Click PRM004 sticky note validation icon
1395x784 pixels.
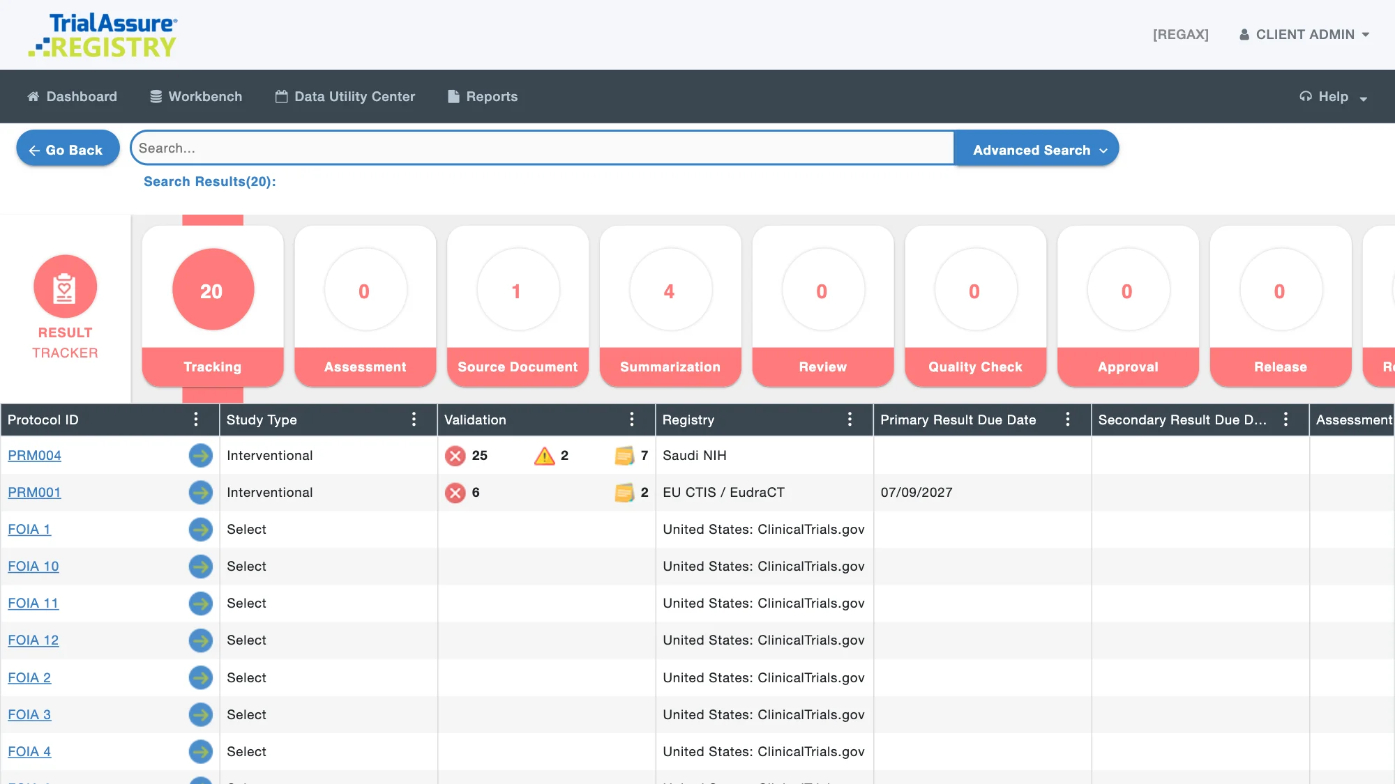point(624,456)
